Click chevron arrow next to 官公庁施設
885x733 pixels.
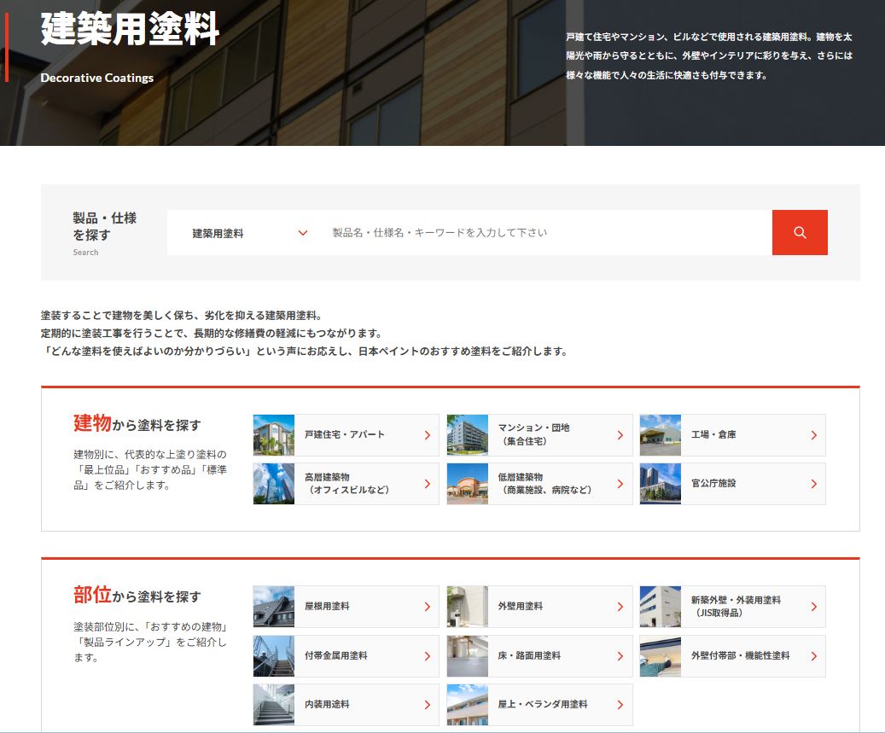tap(813, 484)
